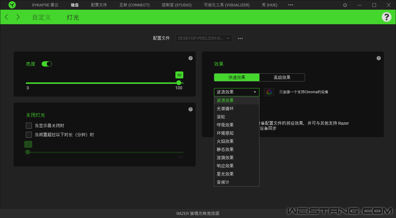
Task: Click brightness slider handle
Action: [179, 83]
